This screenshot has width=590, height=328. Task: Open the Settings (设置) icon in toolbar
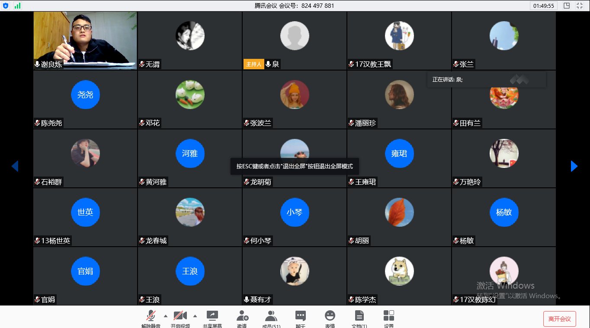389,316
